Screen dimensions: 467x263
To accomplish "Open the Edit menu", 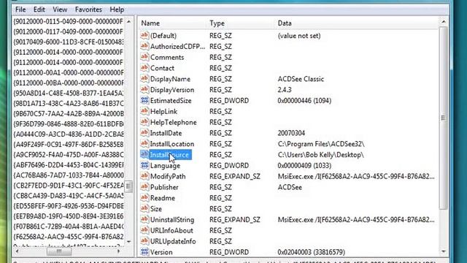I will point(39,9).
